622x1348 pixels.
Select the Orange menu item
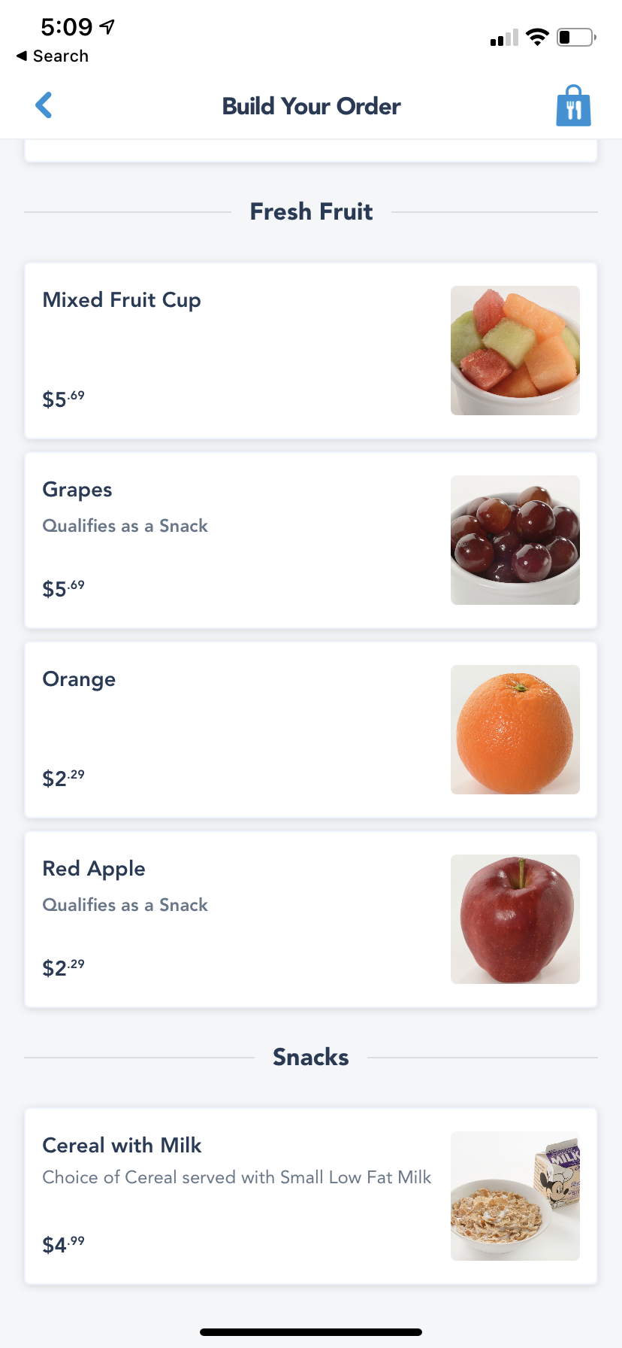[x=79, y=679]
